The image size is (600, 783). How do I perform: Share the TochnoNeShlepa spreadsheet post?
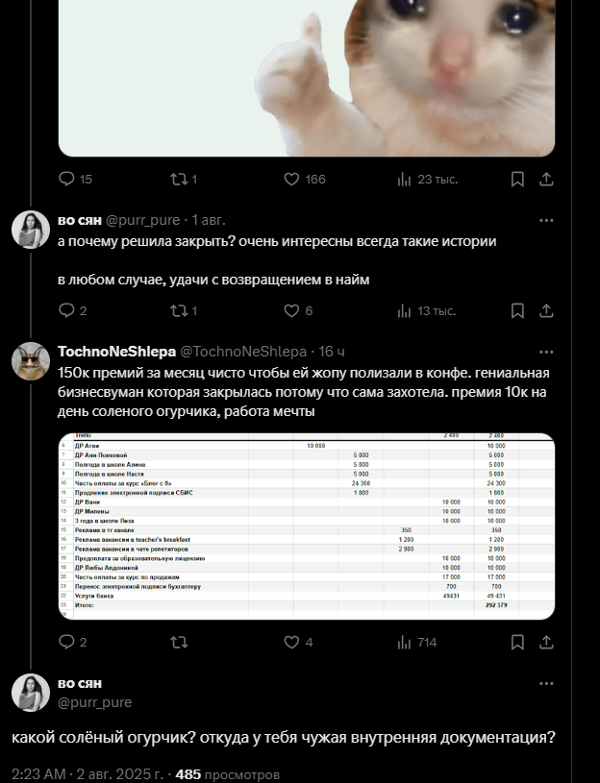546,642
